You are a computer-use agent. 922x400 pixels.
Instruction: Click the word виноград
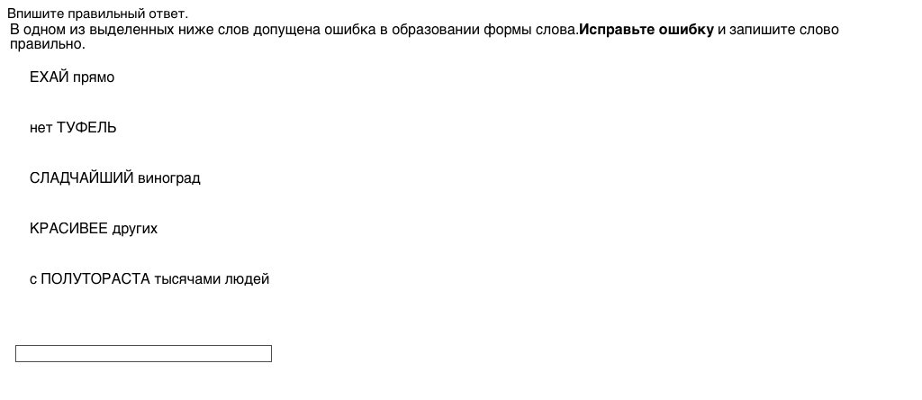168,178
